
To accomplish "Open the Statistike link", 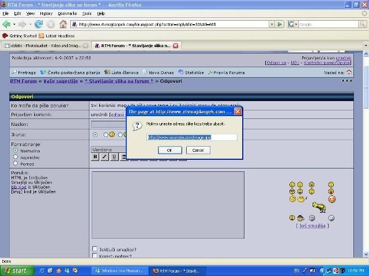I will point(191,72).
